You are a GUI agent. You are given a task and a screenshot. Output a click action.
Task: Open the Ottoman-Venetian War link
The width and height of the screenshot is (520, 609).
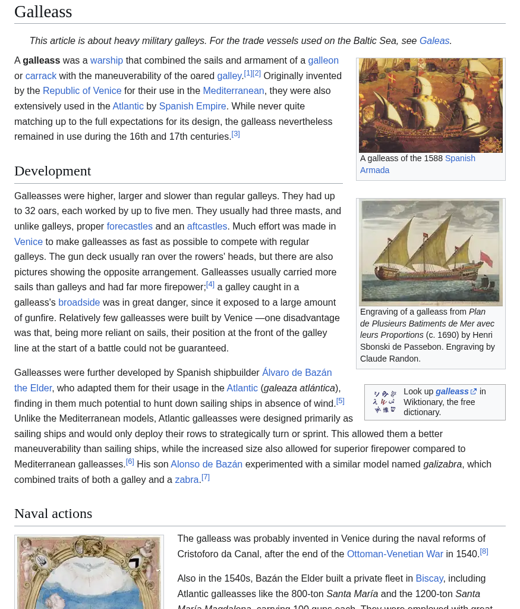tap(395, 554)
